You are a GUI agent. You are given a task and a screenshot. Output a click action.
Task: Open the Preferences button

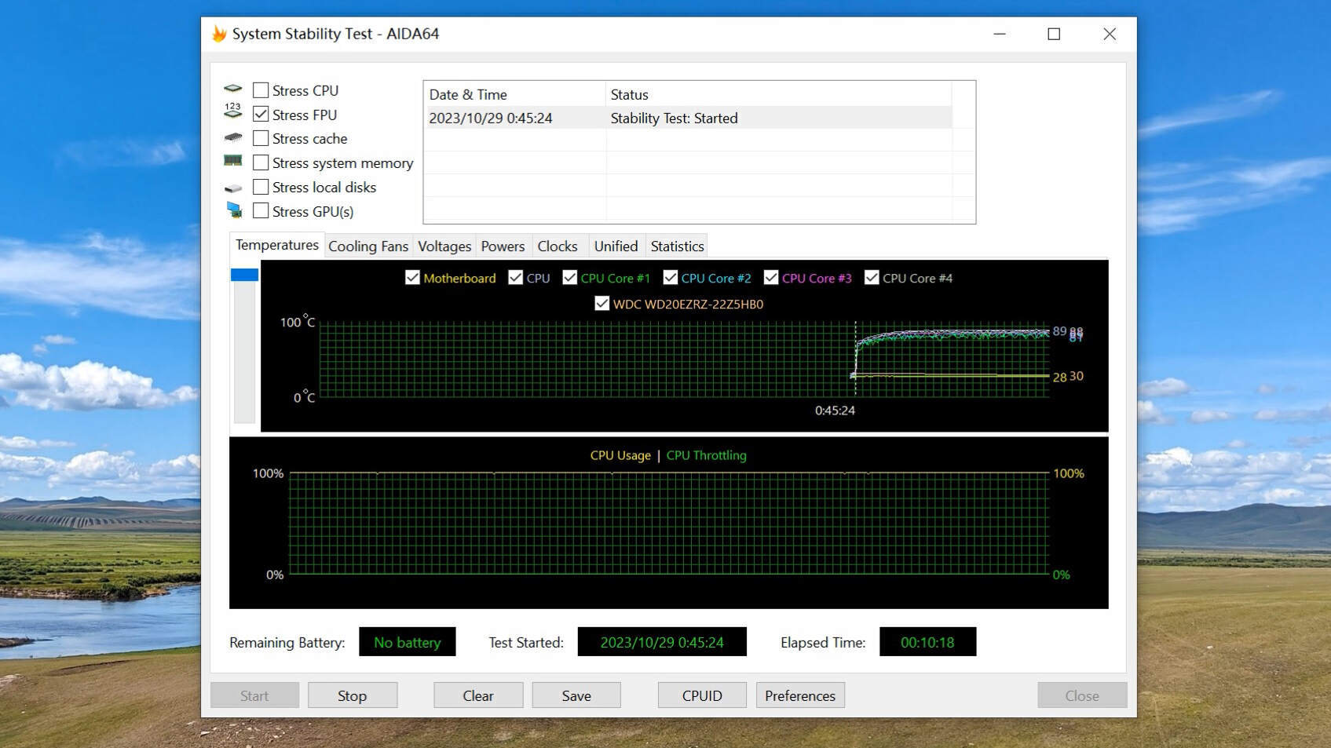click(x=800, y=695)
